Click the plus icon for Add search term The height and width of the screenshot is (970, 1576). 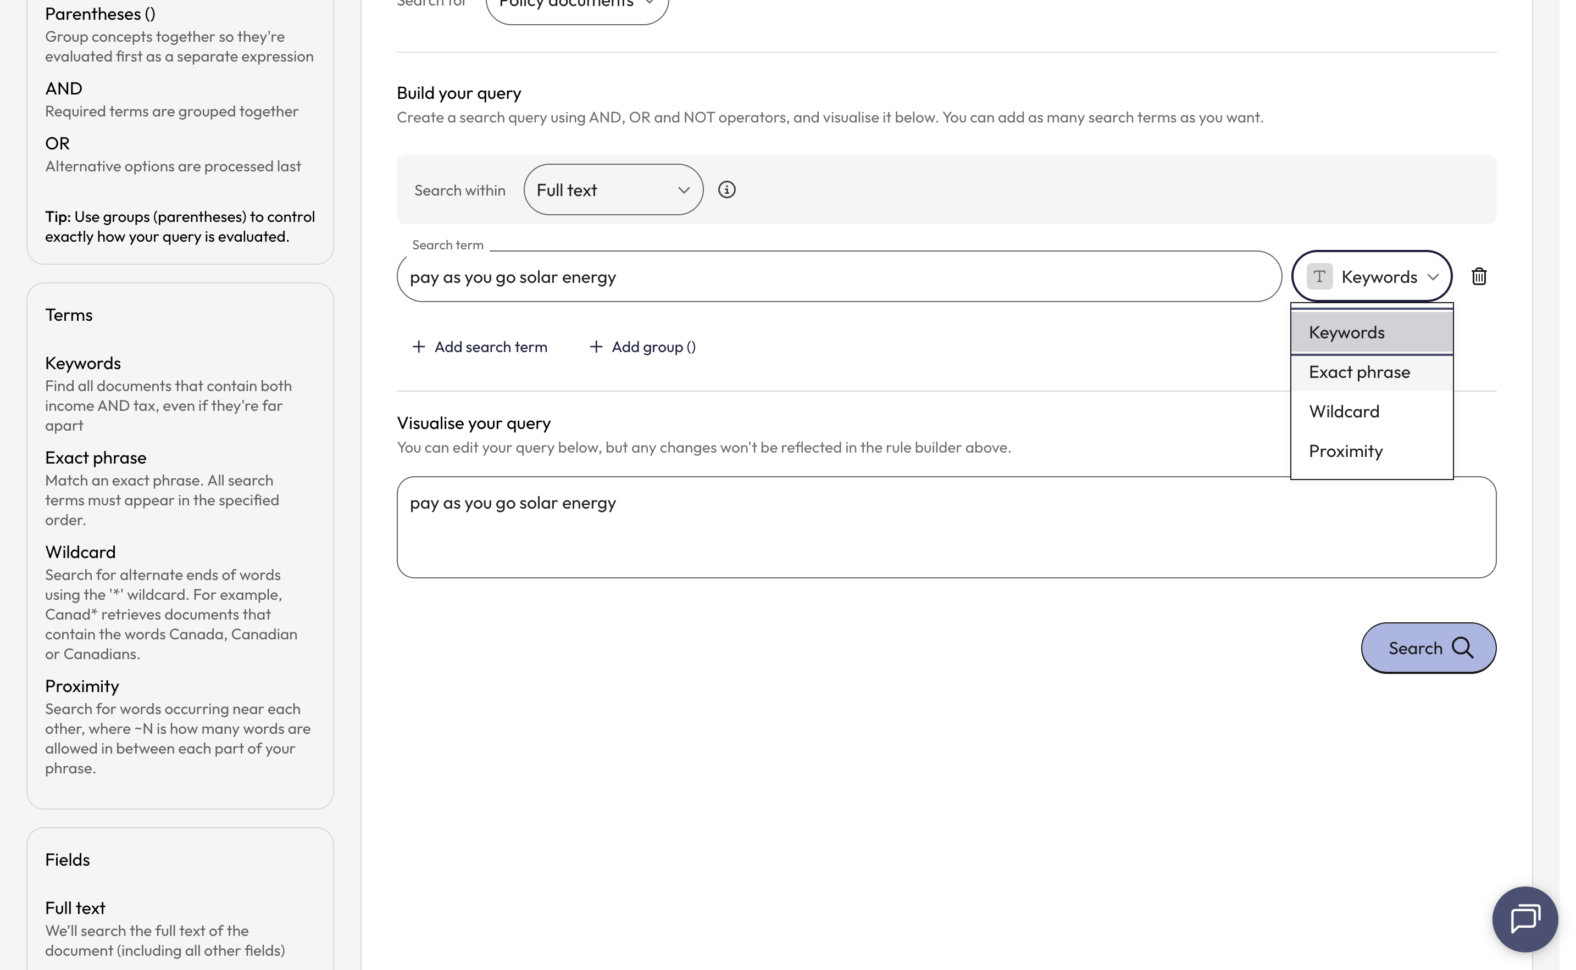point(418,347)
